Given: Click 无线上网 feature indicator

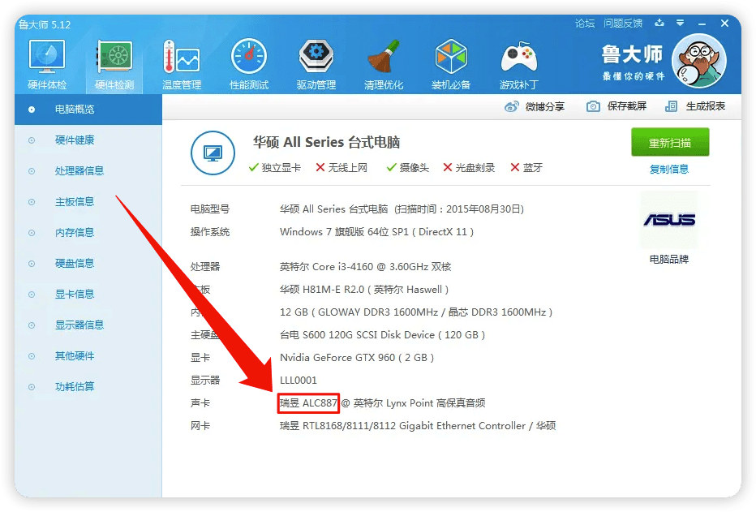Looking at the screenshot, I should point(341,167).
